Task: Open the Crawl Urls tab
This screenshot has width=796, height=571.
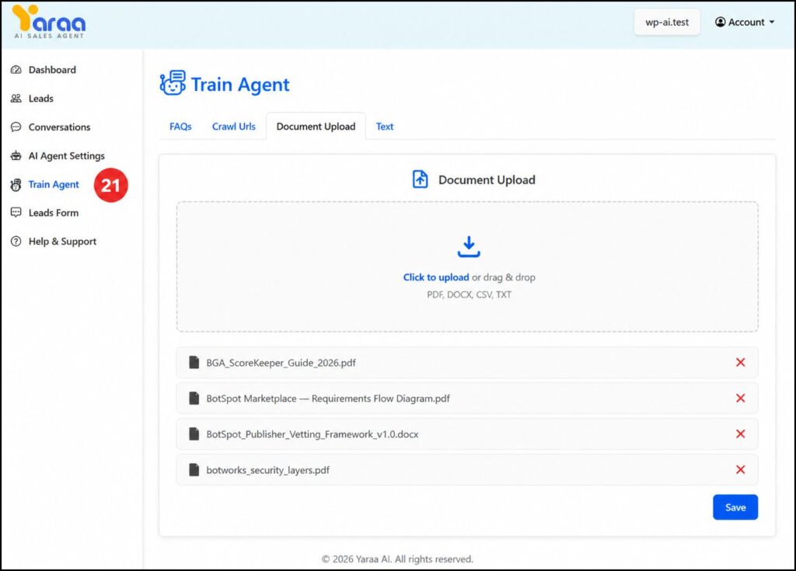Action: tap(233, 127)
